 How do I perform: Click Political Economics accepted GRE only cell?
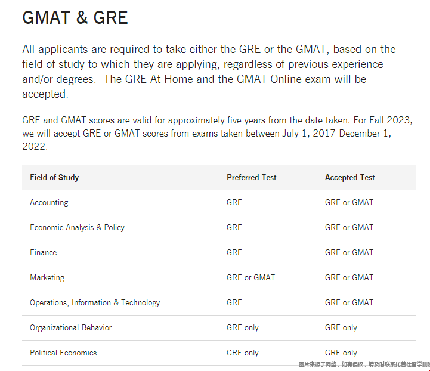(341, 353)
